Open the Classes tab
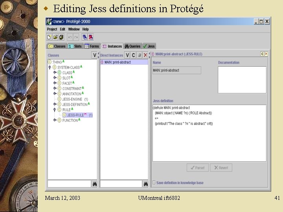Image resolution: width=283 pixels, height=212 pixels. coord(57,46)
